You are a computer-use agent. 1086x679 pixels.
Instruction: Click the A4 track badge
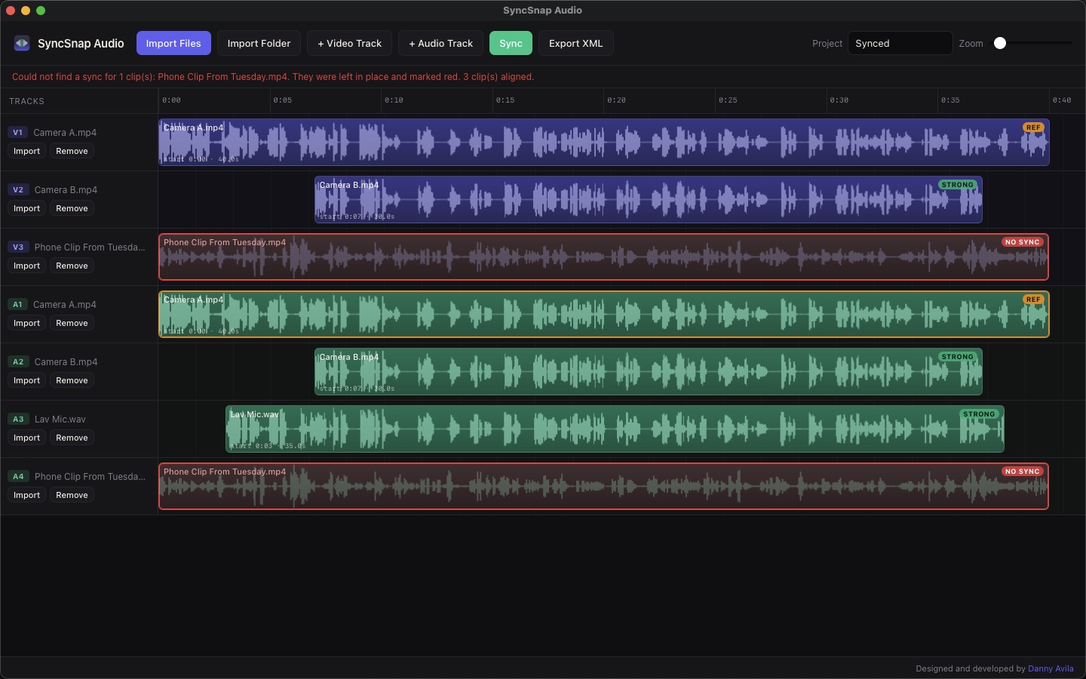18,477
